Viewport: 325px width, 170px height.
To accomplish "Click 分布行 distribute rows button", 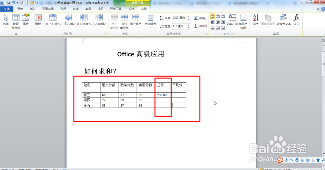I will tap(200, 18).
